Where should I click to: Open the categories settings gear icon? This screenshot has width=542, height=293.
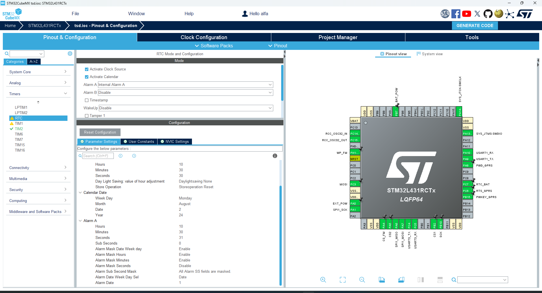[70, 54]
